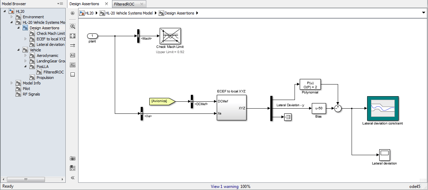This screenshot has width=428, height=190.
Task: Click the back navigation arrow in palette
Action: pyautogui.click(x=73, y=13)
